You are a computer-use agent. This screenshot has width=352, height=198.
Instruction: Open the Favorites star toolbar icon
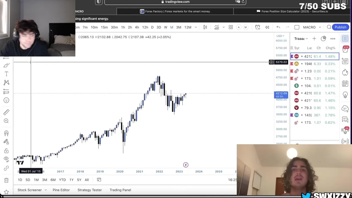pyautogui.click(x=6, y=192)
